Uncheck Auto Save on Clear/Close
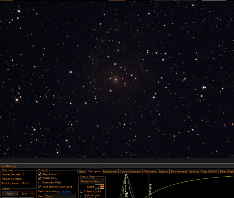Image resolution: width=234 pixels, height=198 pixels. pos(40,187)
